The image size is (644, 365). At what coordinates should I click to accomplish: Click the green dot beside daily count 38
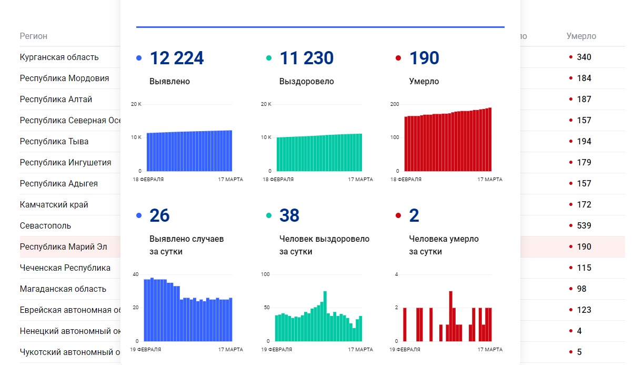(x=269, y=215)
